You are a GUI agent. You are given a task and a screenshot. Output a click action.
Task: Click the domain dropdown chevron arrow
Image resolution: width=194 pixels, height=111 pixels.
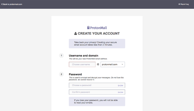point(122,64)
